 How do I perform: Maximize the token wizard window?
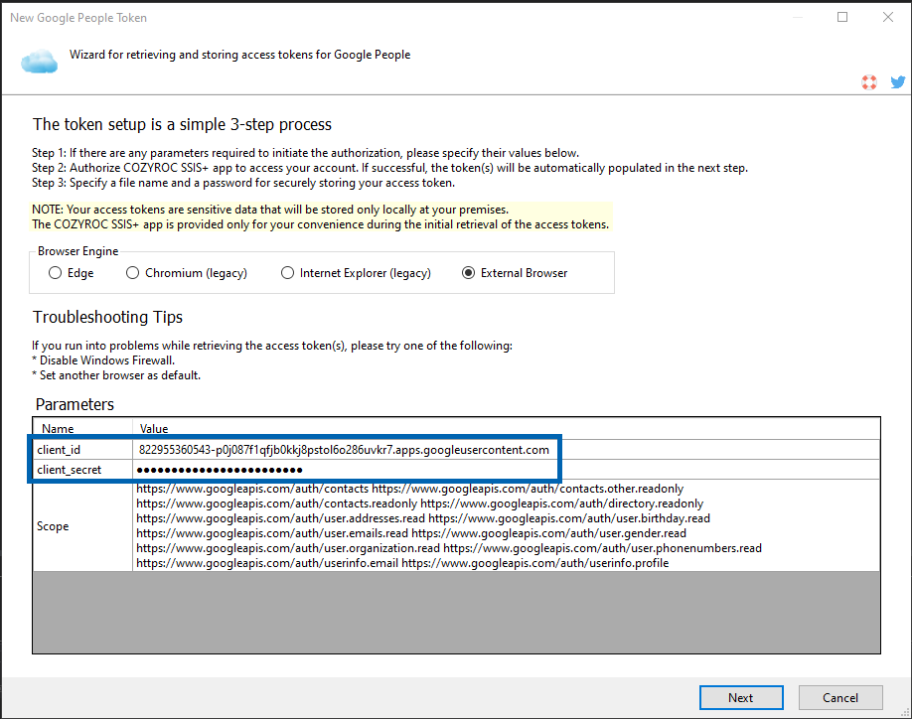coord(842,17)
